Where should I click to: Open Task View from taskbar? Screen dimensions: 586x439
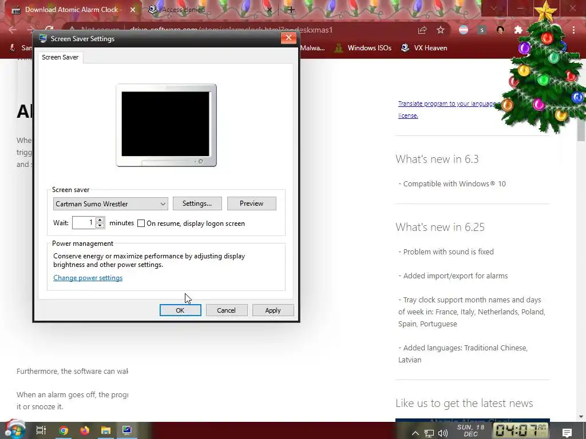coord(41,430)
